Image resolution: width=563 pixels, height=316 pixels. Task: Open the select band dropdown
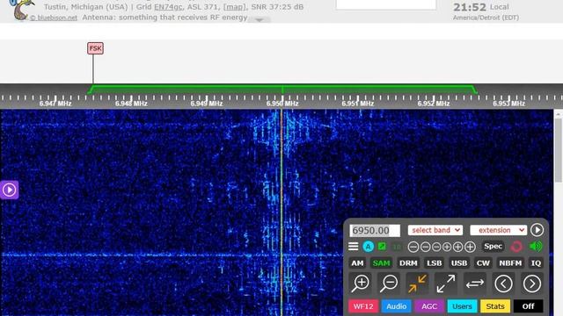point(435,230)
